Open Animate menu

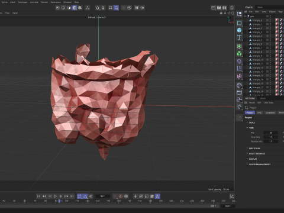pyautogui.click(x=34, y=2)
